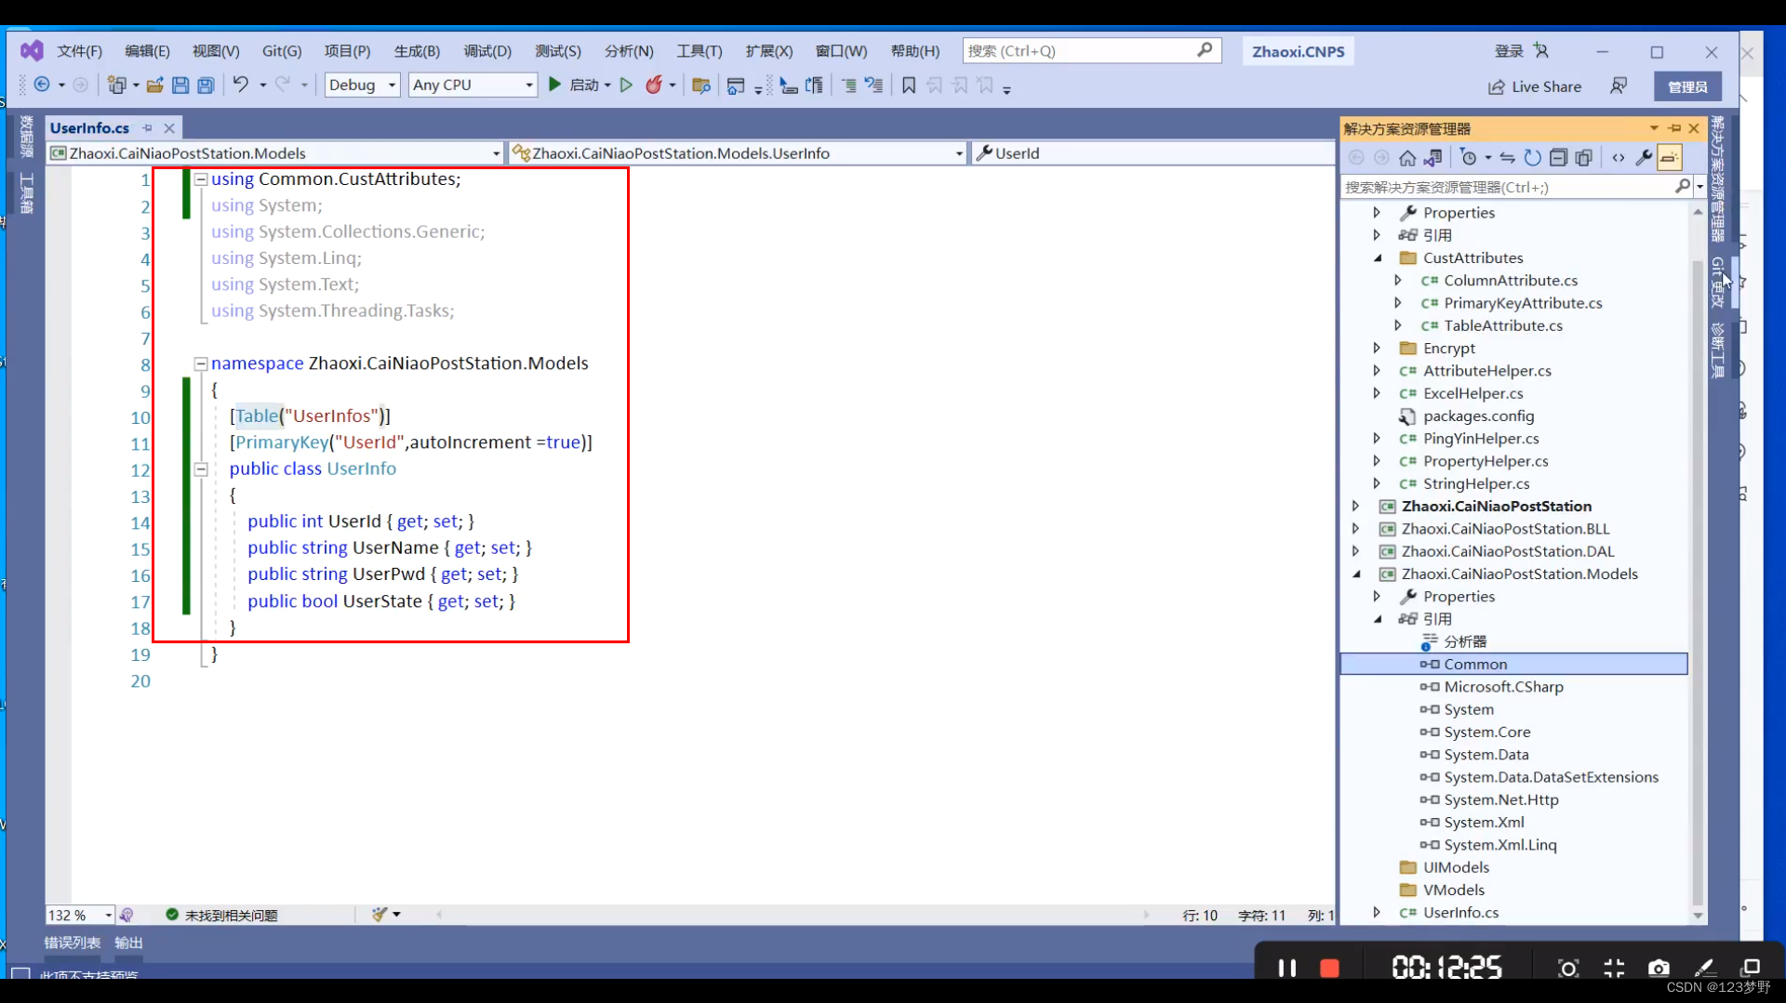Pin the UserInfo.cs tab
Image resolution: width=1786 pixels, height=1003 pixels.
(x=147, y=128)
